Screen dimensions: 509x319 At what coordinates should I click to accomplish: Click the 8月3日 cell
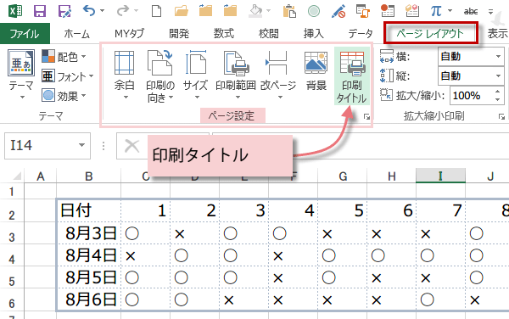click(89, 233)
